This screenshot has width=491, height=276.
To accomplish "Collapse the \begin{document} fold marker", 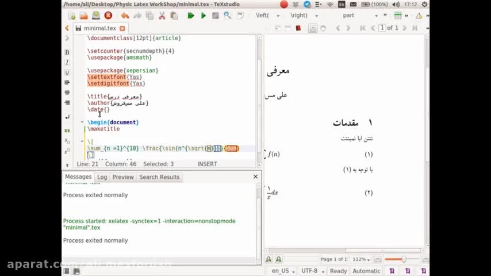I will click(x=82, y=122).
